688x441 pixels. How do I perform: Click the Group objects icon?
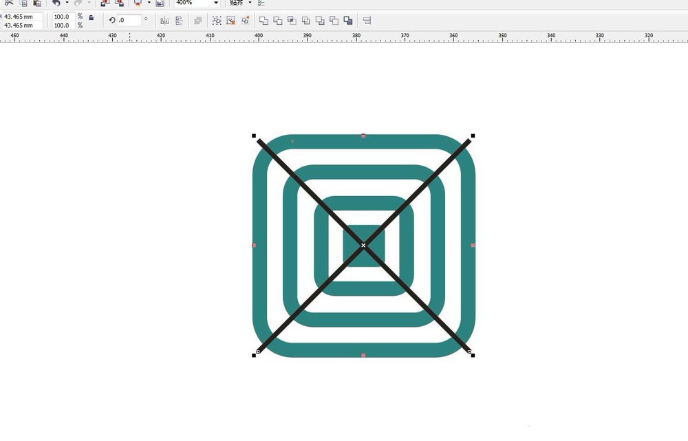point(217,21)
